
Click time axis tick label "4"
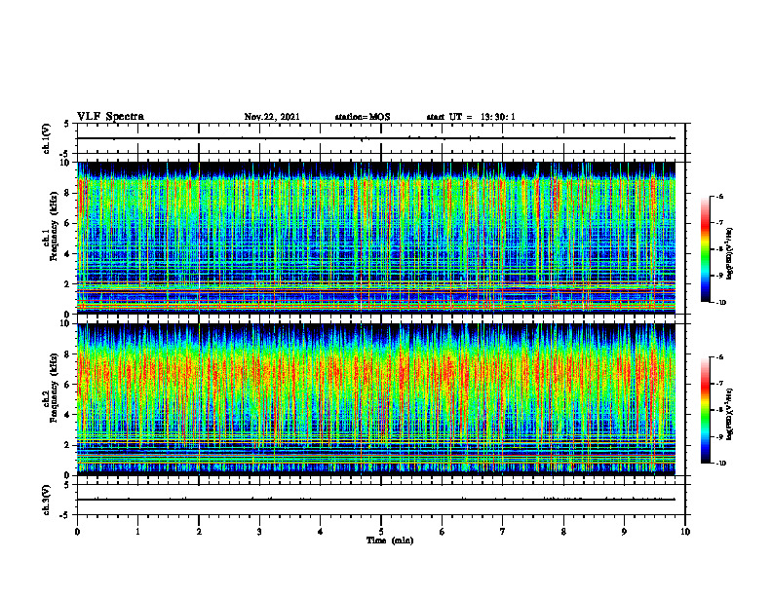[x=321, y=532]
